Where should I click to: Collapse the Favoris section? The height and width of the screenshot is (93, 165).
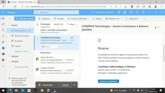(9, 25)
